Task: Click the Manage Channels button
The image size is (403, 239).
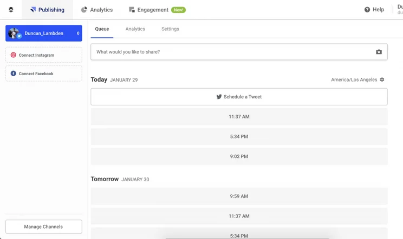Action: click(44, 227)
